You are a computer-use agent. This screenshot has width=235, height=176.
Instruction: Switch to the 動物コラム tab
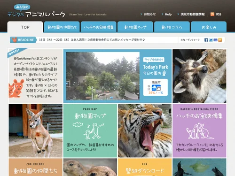pos(172,27)
